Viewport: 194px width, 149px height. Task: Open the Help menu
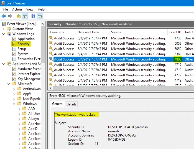41,9
